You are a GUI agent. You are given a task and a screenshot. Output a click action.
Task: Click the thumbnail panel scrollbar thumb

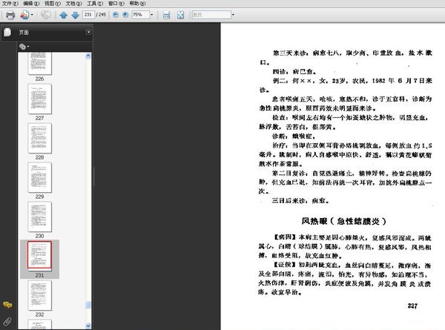(88, 305)
